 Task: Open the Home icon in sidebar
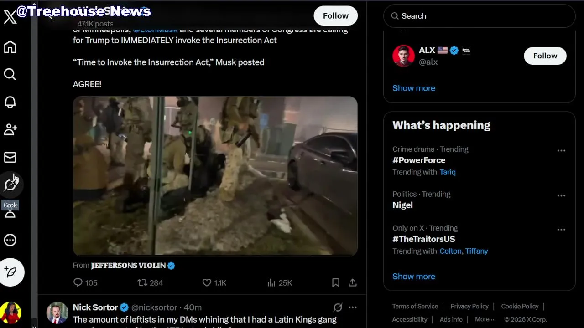point(10,47)
